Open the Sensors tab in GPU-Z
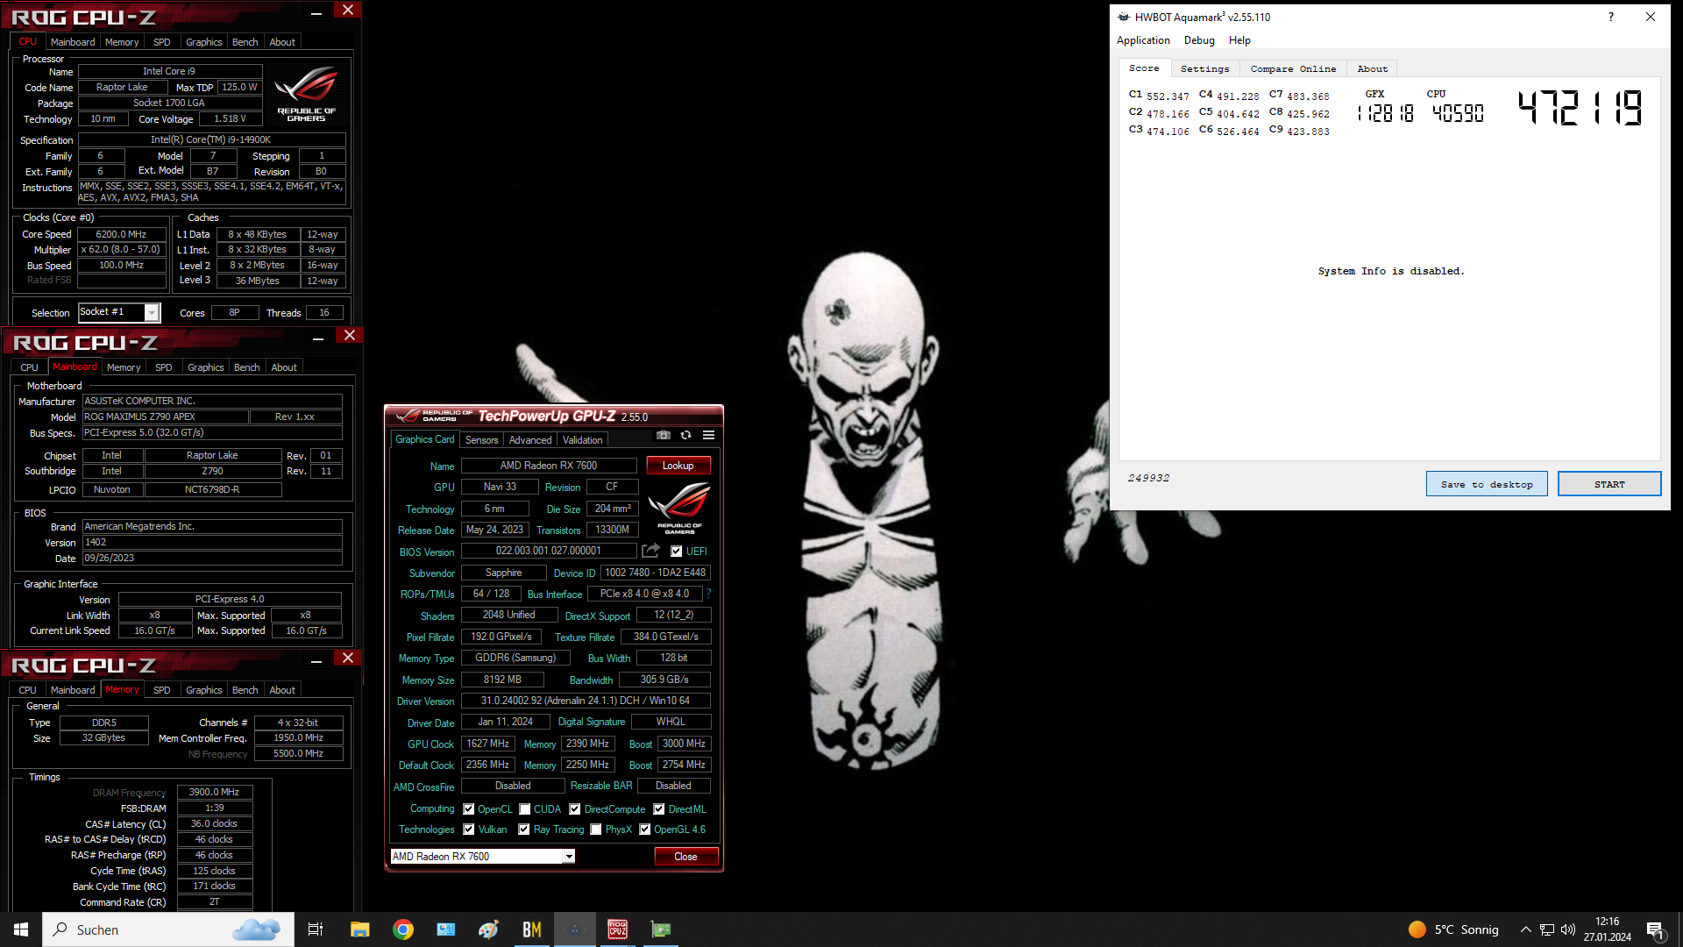 pos(481,440)
